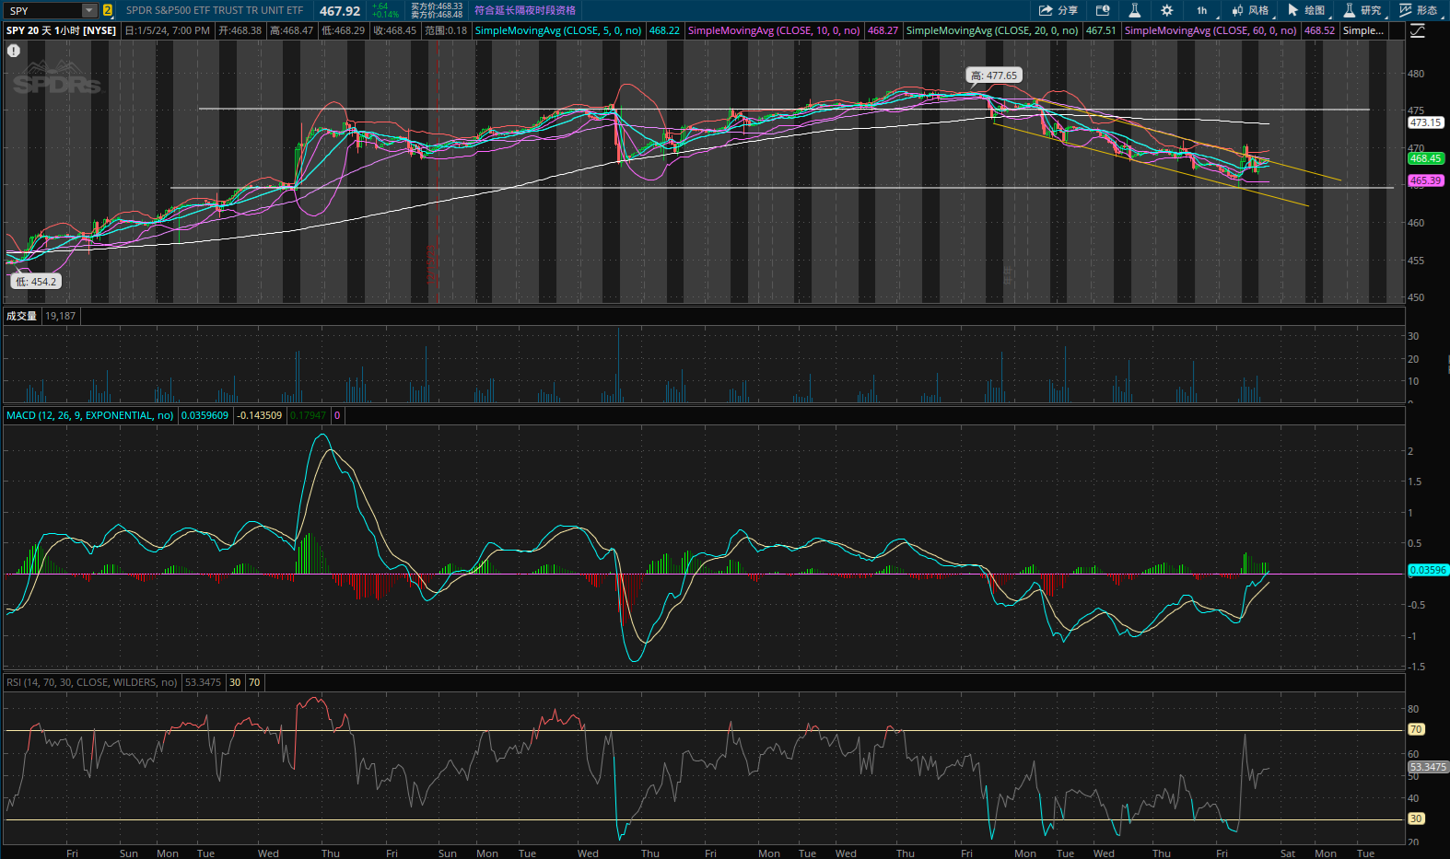Select SimpleMovingAvg (CLOSE, 5, 0, no) label
This screenshot has width=1450, height=859.
click(558, 30)
